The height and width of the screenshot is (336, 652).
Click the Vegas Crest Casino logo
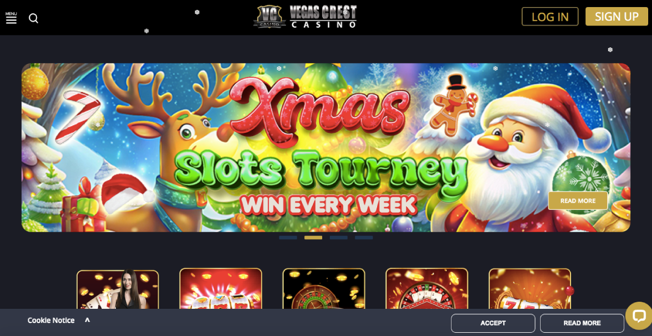[305, 17]
